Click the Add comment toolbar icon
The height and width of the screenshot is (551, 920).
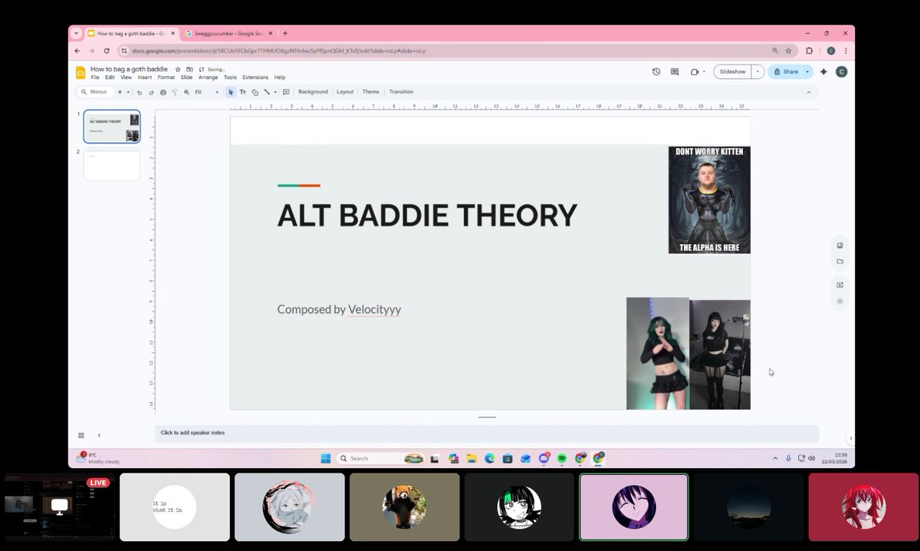tap(286, 92)
